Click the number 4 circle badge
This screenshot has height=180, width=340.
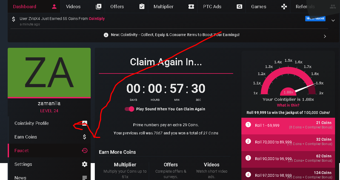click(x=248, y=175)
